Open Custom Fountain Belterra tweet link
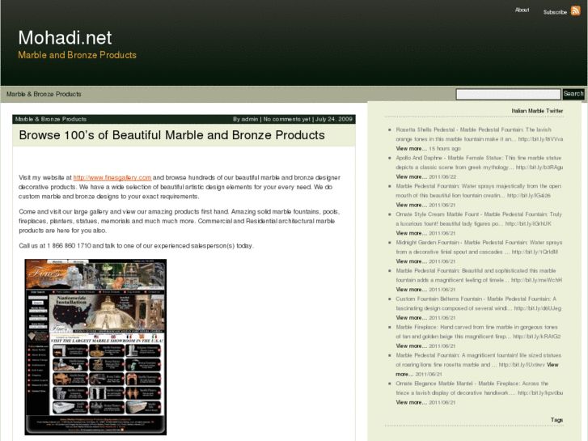The width and height of the screenshot is (588, 441). point(537,308)
